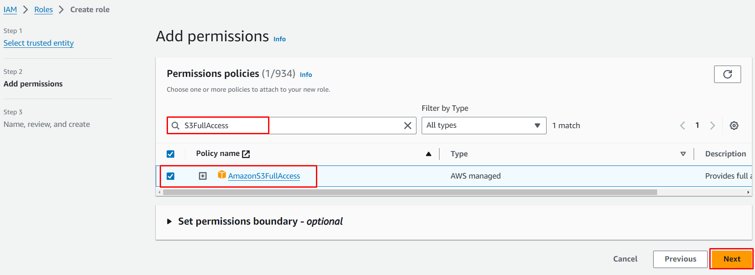Sort by Policy name ascending arrow
The image size is (755, 275).
click(x=428, y=154)
